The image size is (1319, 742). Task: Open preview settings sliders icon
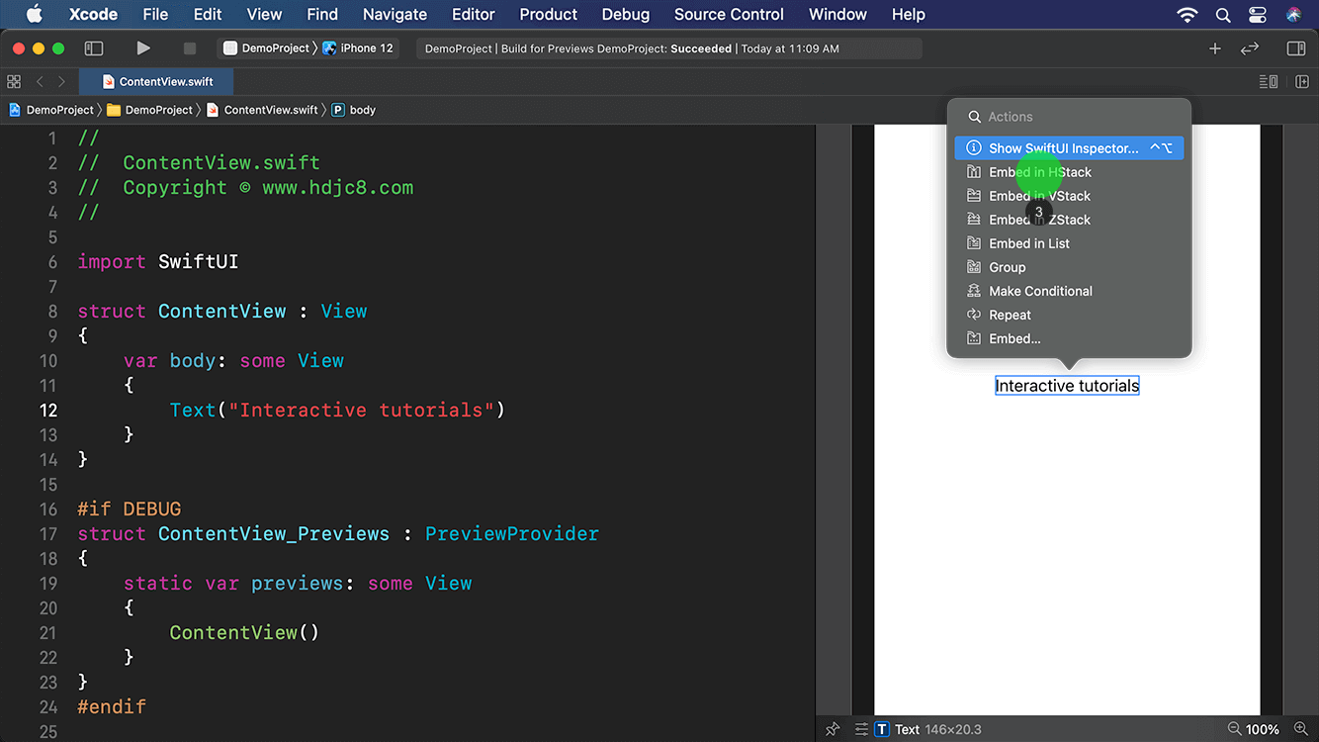click(861, 729)
